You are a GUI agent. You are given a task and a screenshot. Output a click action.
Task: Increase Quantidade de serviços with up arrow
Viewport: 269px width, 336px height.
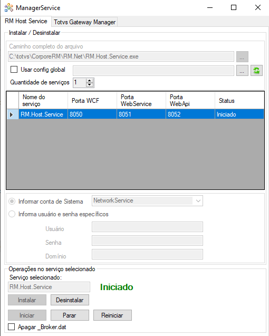(x=90, y=81)
